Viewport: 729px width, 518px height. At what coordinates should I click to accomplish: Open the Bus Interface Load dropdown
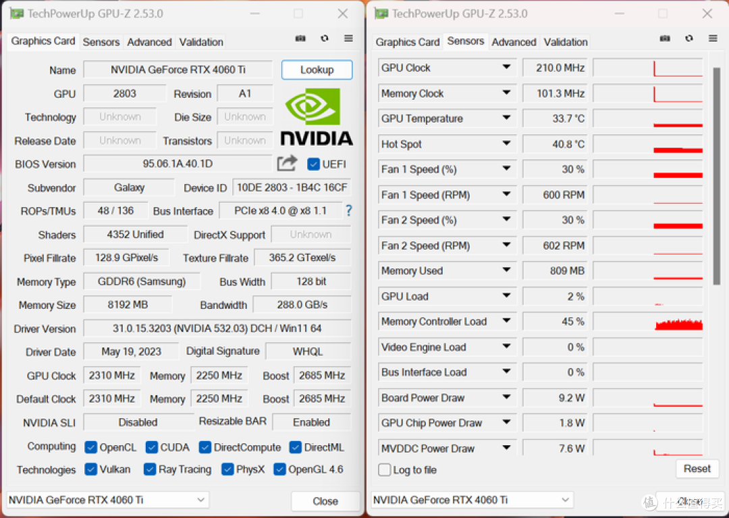click(x=507, y=372)
